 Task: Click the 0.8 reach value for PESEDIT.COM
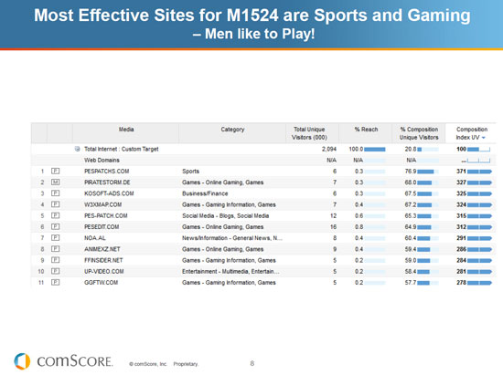pos(359,227)
